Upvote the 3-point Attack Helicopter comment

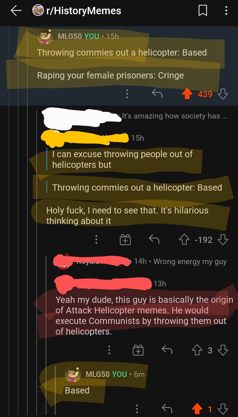click(x=197, y=350)
